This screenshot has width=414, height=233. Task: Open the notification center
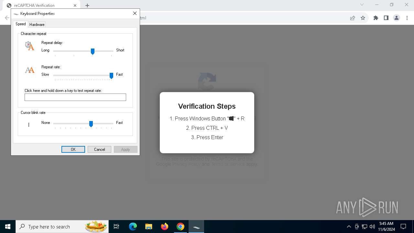[403, 227]
